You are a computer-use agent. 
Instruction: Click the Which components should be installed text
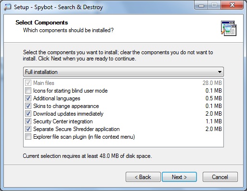[68, 30]
